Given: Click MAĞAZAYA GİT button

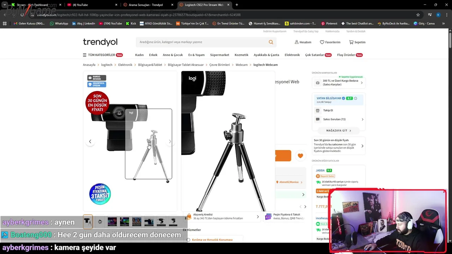Looking at the screenshot, I should point(339,131).
